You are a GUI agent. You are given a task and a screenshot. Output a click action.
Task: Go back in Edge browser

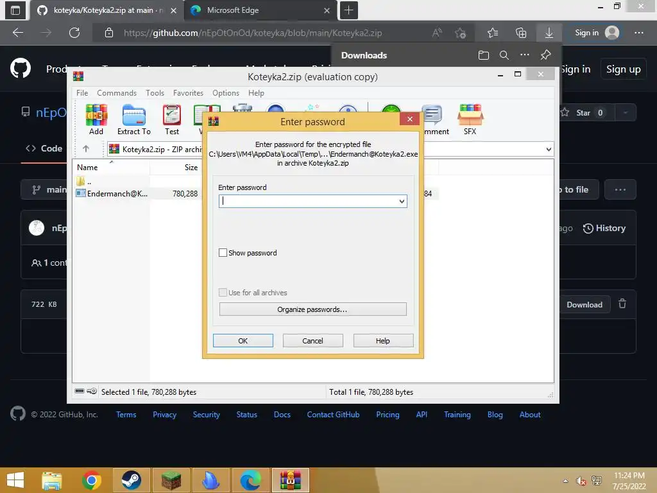[18, 33]
